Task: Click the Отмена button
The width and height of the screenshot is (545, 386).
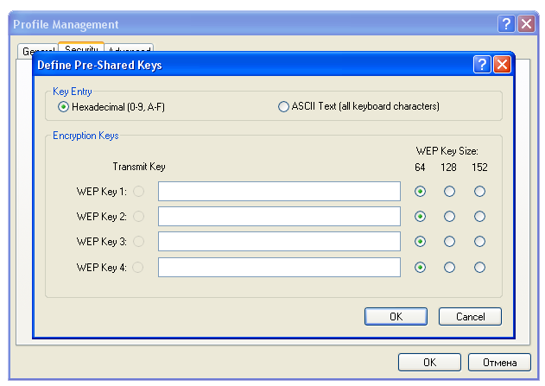Action: coord(499,362)
